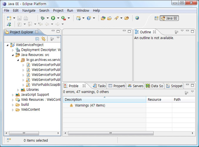Click the Open Web Browser globe icon
199x147 pixels.
pyautogui.click(x=137, y=18)
